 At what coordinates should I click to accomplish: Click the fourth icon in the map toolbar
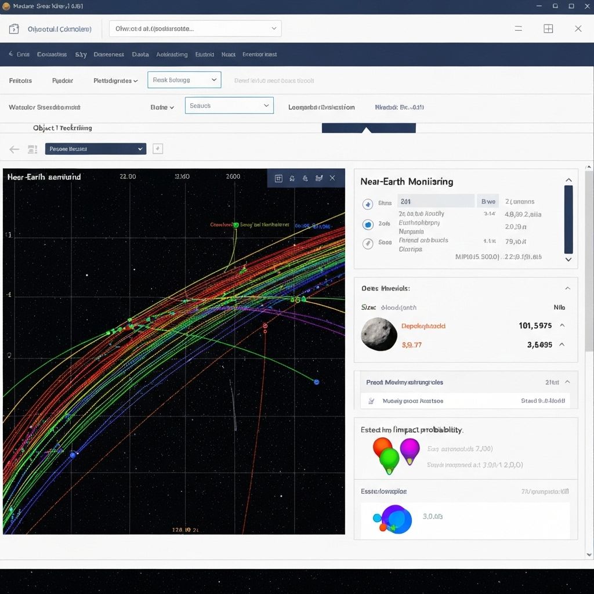click(318, 178)
